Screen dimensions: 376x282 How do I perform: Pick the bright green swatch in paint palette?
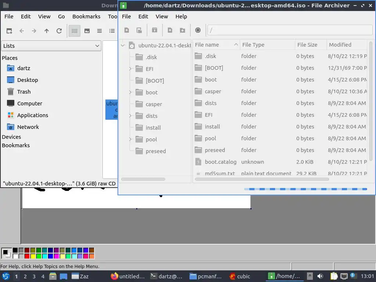39,256
